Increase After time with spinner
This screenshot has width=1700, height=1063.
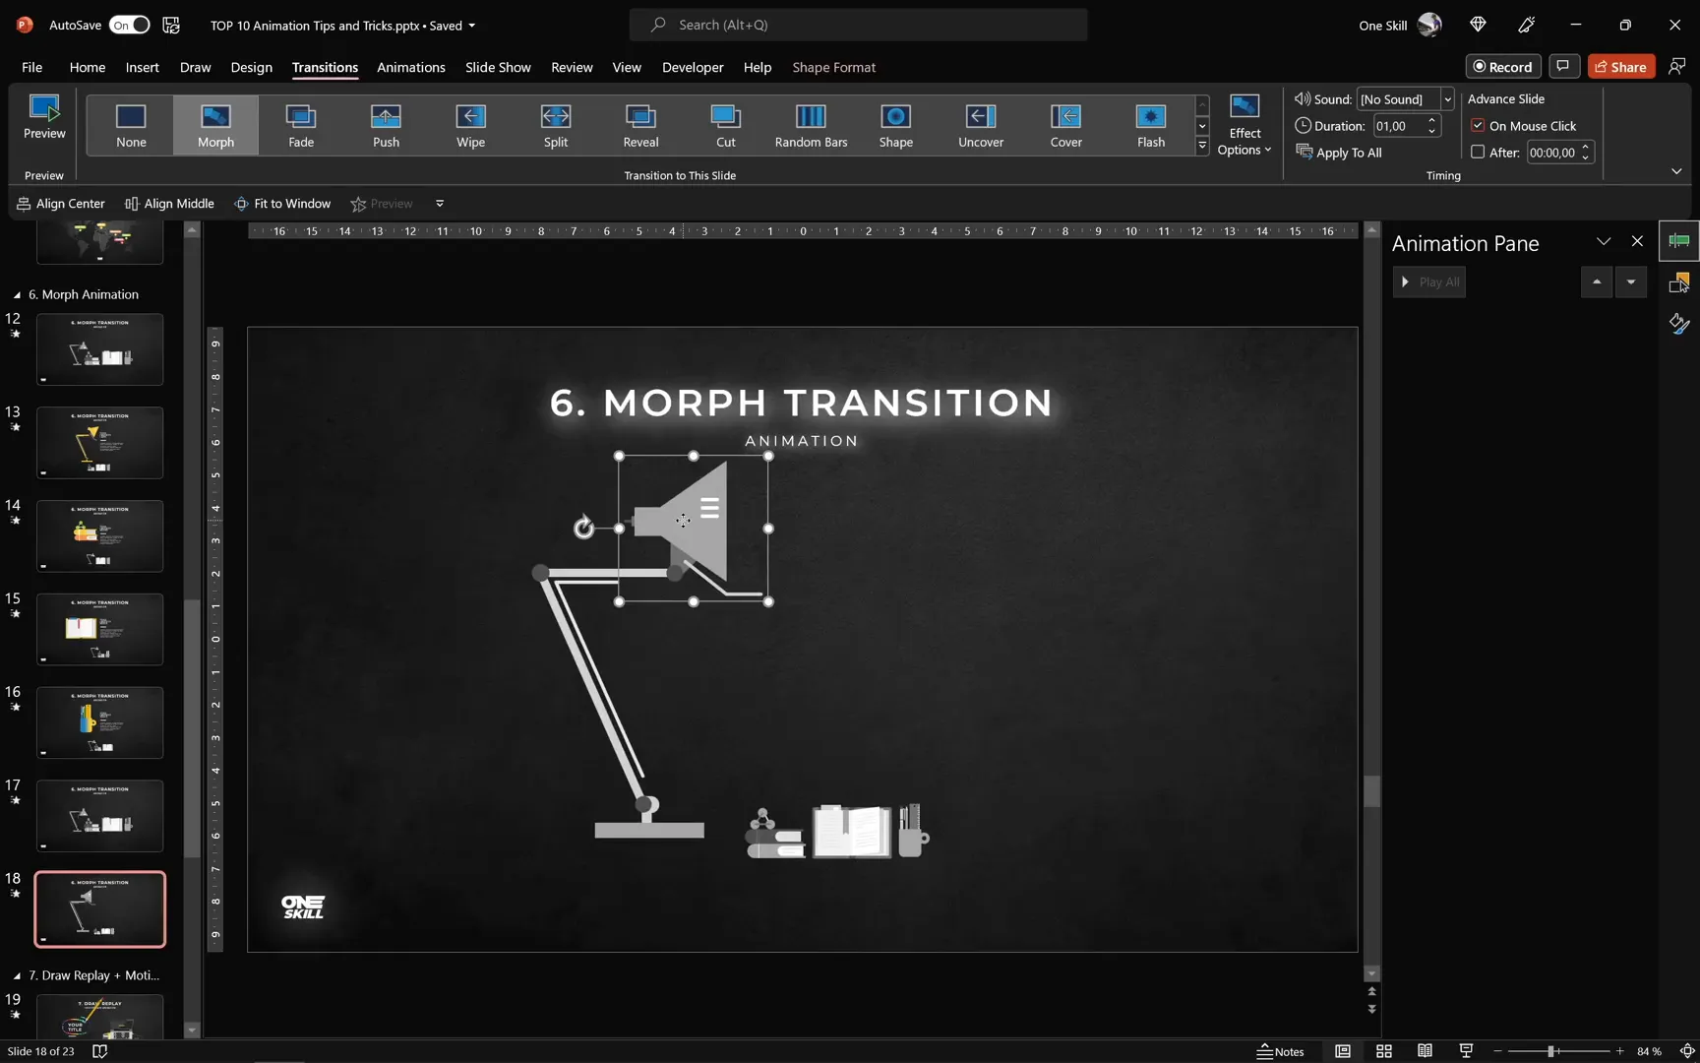[x=1585, y=147]
